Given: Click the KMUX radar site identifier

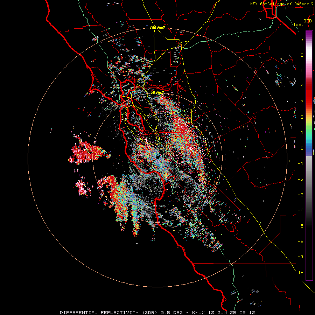Looking at the screenshot, I should 199,313.
